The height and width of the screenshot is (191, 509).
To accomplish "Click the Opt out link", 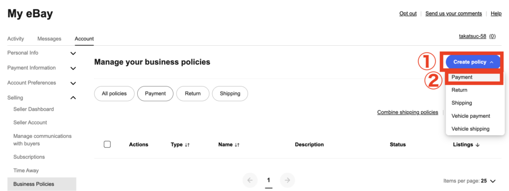I will [x=408, y=13].
